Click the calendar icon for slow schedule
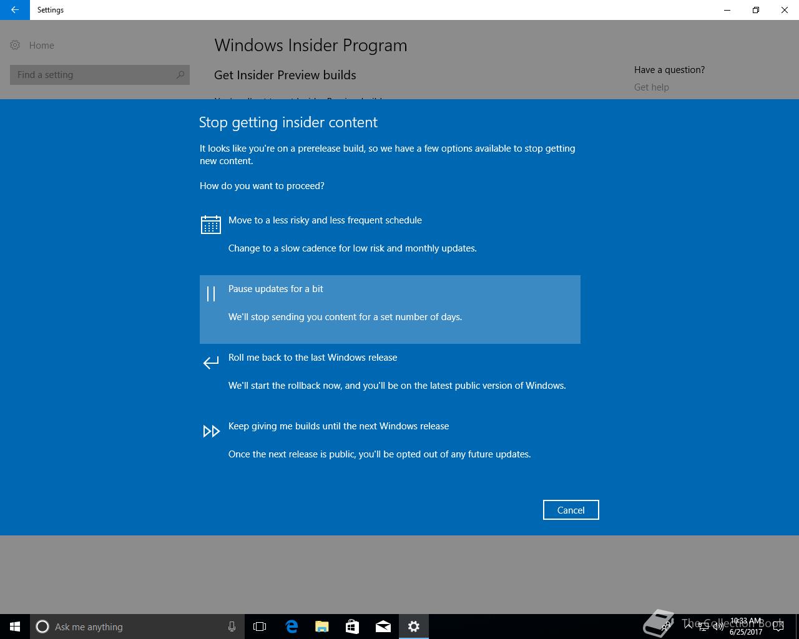The width and height of the screenshot is (799, 639). tap(211, 225)
